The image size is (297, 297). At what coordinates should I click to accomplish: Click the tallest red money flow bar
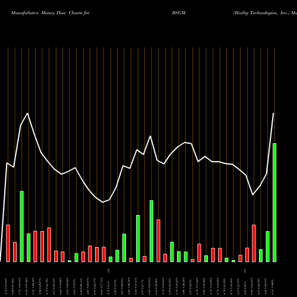[x=158, y=241]
